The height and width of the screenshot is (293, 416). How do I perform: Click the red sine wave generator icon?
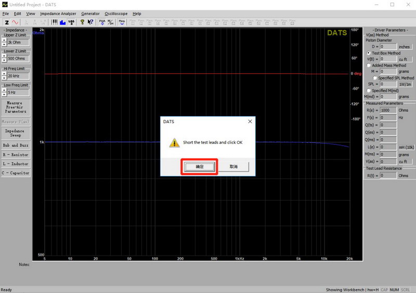pyautogui.click(x=15, y=22)
